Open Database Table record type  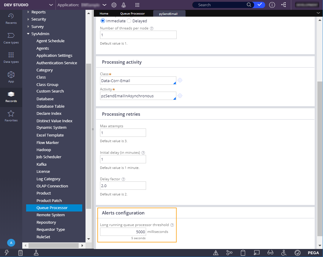pos(50,106)
